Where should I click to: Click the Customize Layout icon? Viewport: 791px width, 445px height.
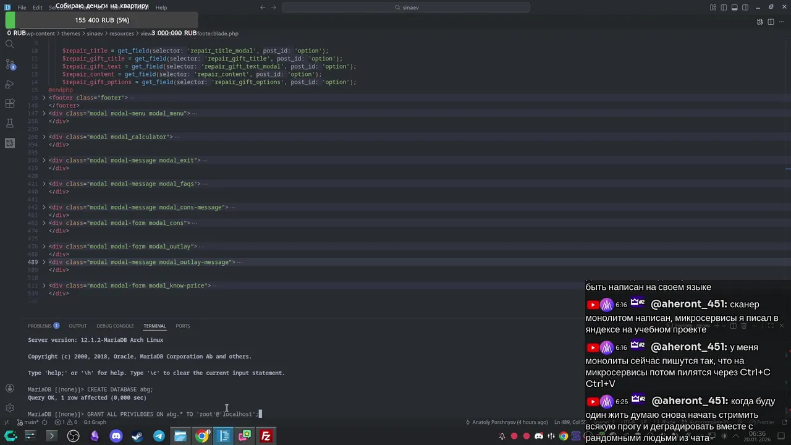pyautogui.click(x=713, y=7)
